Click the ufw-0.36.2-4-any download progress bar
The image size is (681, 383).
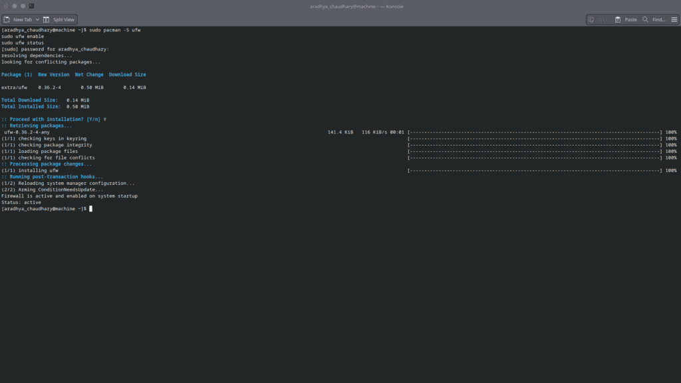(535, 132)
